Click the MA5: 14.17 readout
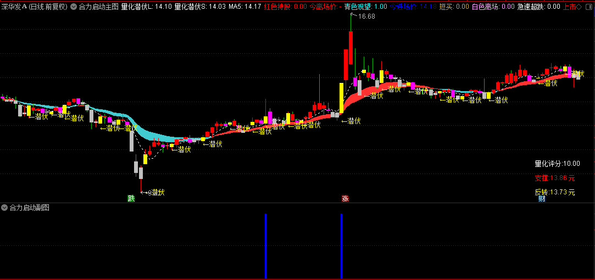 pyautogui.click(x=244, y=7)
